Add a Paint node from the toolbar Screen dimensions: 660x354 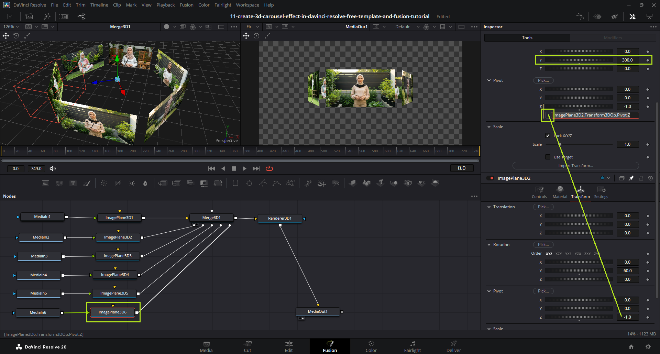pyautogui.click(x=87, y=183)
